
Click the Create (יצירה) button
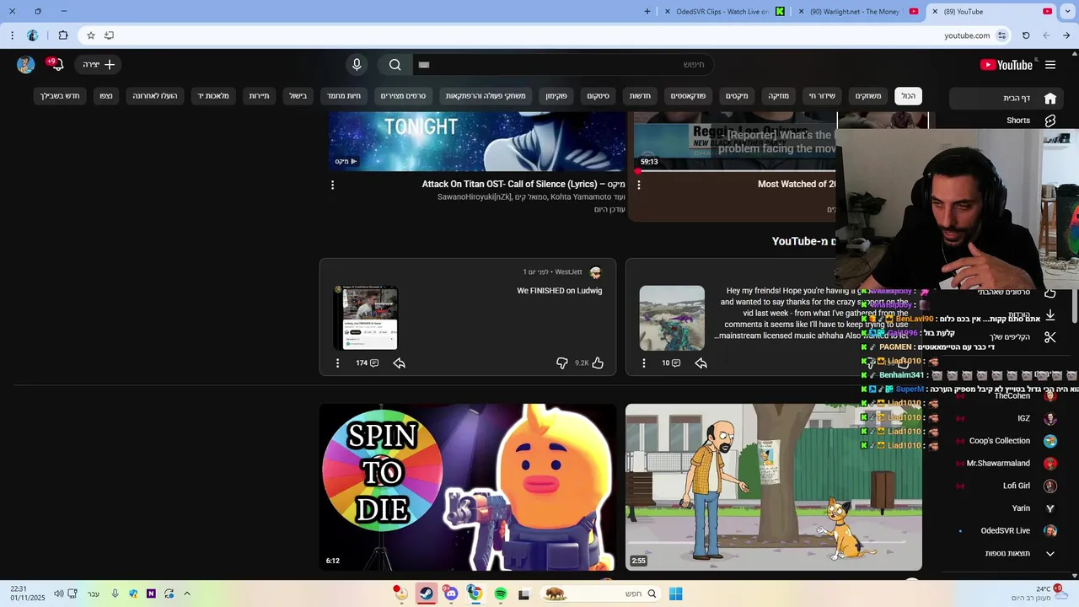coord(98,65)
